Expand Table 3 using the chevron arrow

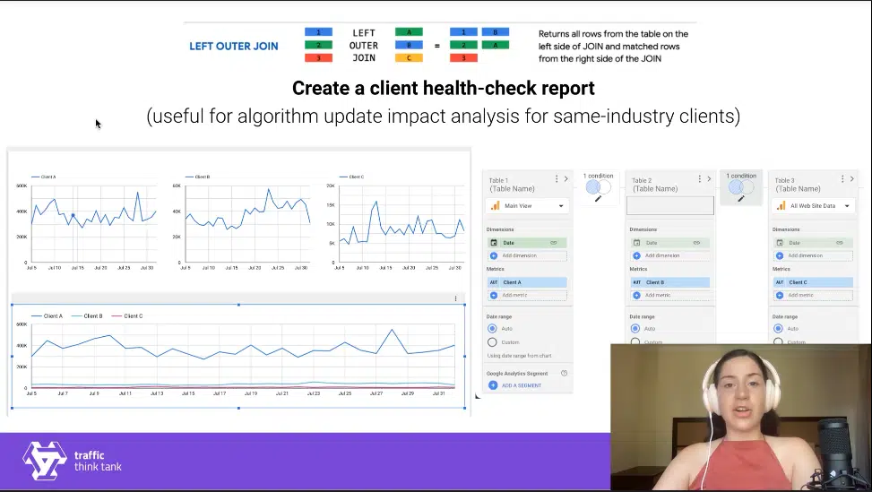click(851, 179)
